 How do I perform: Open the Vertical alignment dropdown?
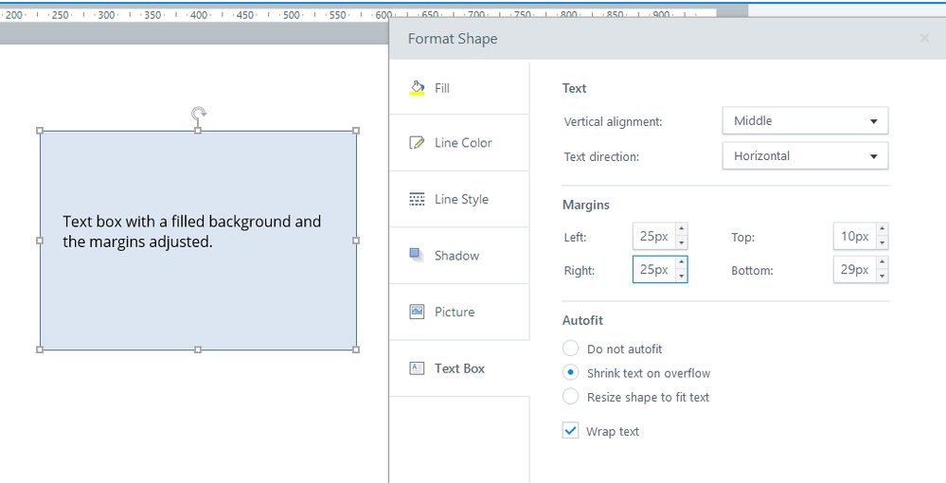coord(804,121)
